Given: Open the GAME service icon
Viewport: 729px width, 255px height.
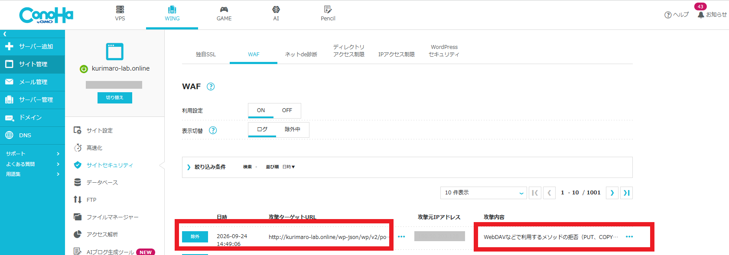Looking at the screenshot, I should click(224, 13).
